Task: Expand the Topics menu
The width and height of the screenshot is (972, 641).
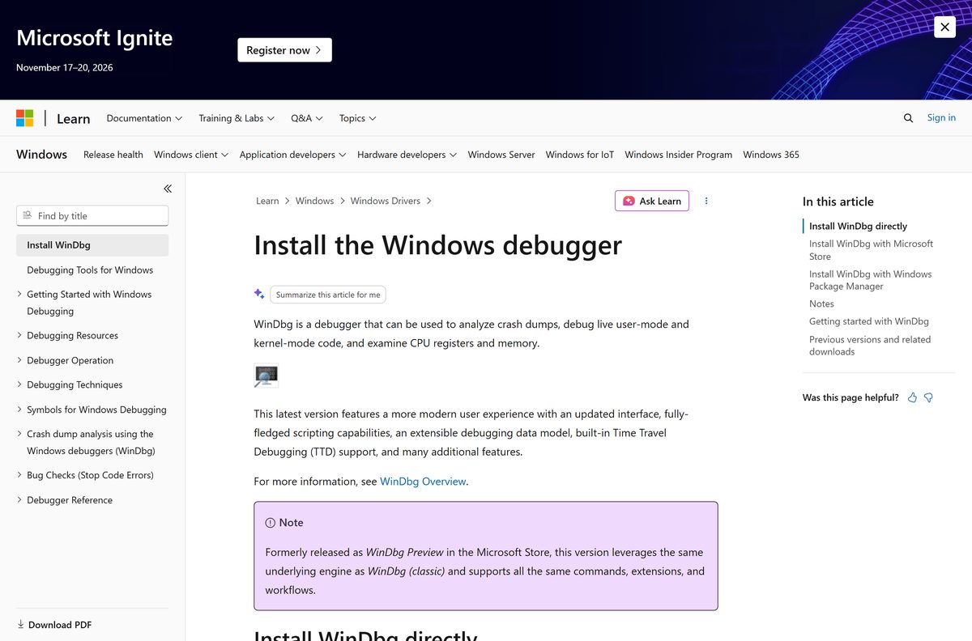Action: (x=358, y=118)
